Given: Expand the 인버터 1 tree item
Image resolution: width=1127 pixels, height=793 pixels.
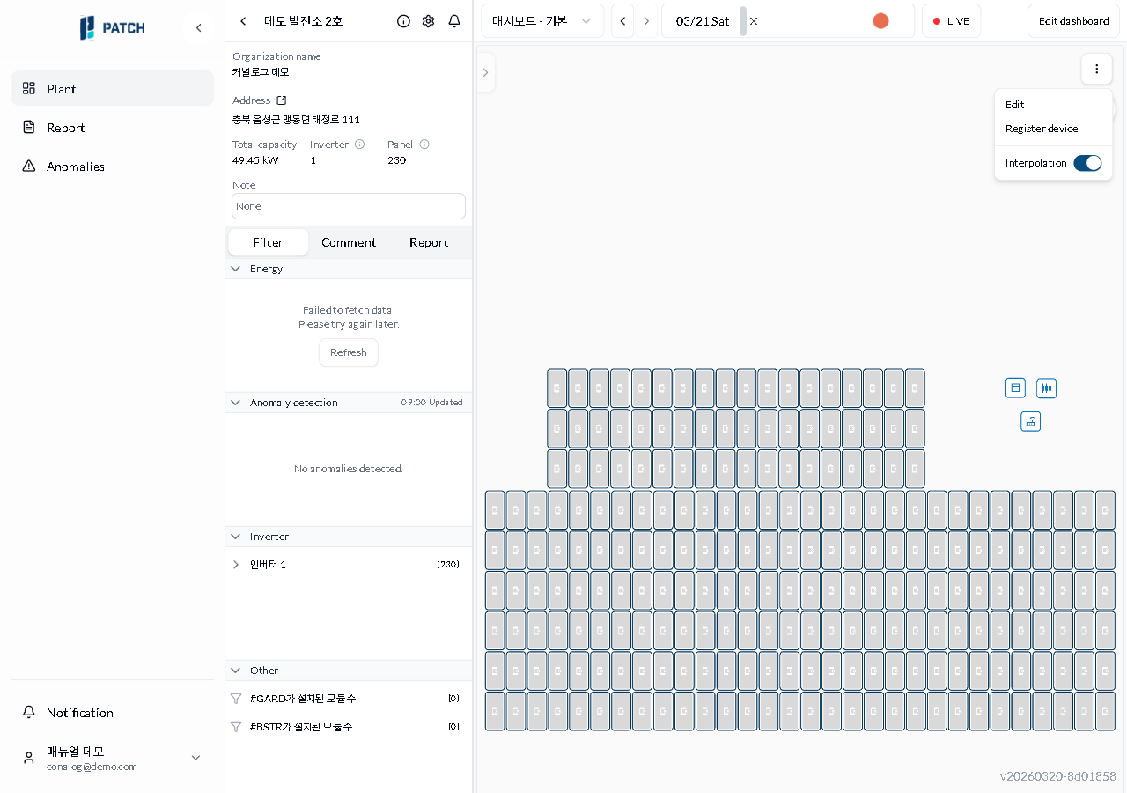Looking at the screenshot, I should click(x=235, y=565).
